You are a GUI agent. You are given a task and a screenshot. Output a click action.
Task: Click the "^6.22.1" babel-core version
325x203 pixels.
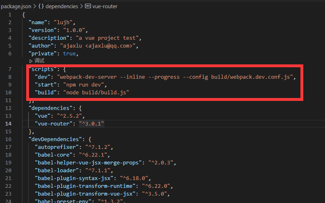(x=93, y=155)
